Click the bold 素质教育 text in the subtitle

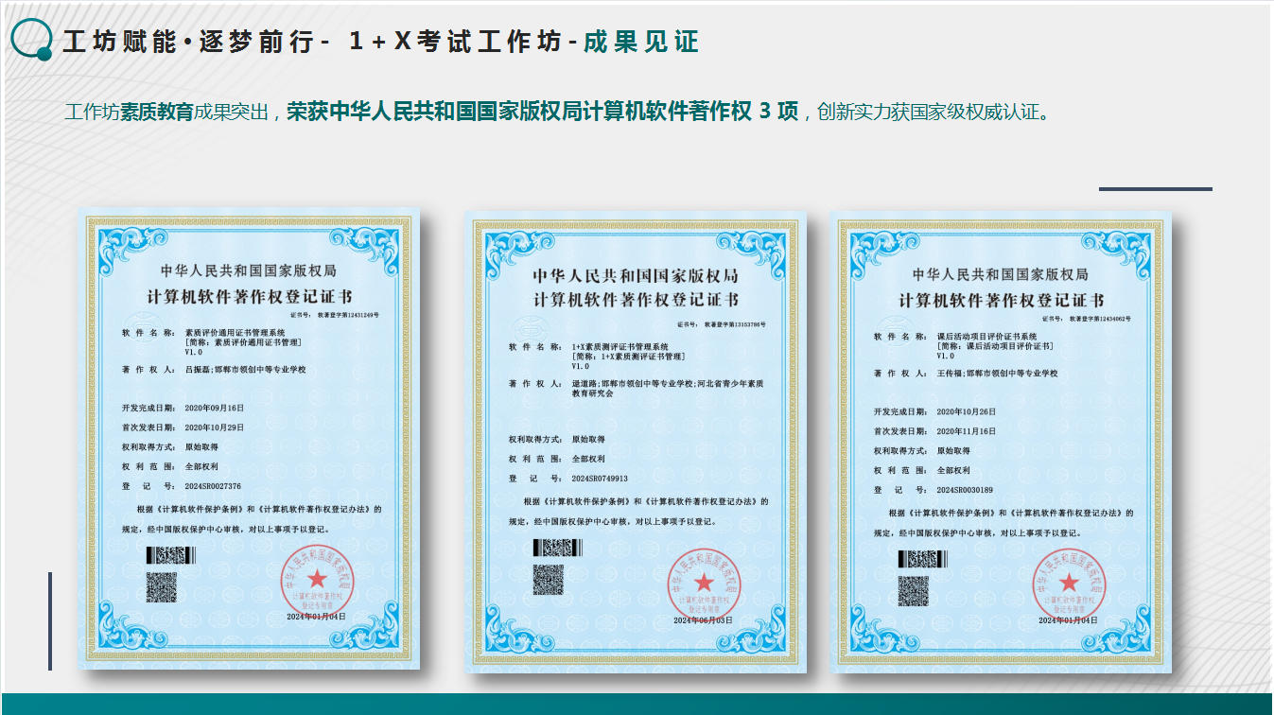(157, 112)
